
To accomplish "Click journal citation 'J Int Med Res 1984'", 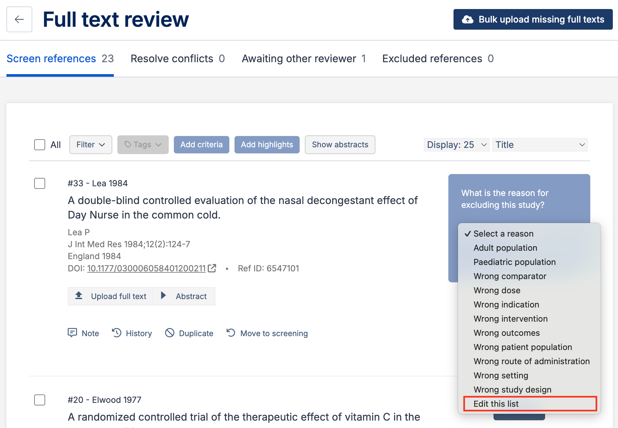I will [x=129, y=244].
